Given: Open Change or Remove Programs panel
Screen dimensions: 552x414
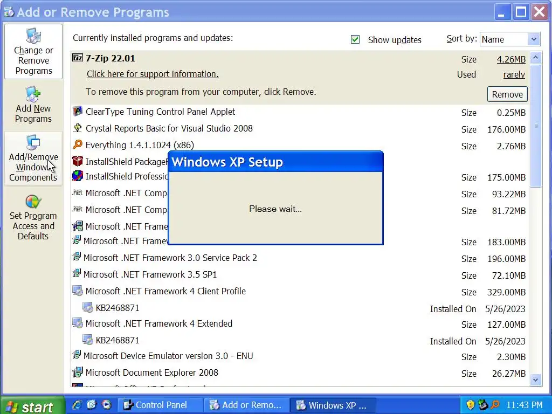Looking at the screenshot, I should click(x=33, y=52).
